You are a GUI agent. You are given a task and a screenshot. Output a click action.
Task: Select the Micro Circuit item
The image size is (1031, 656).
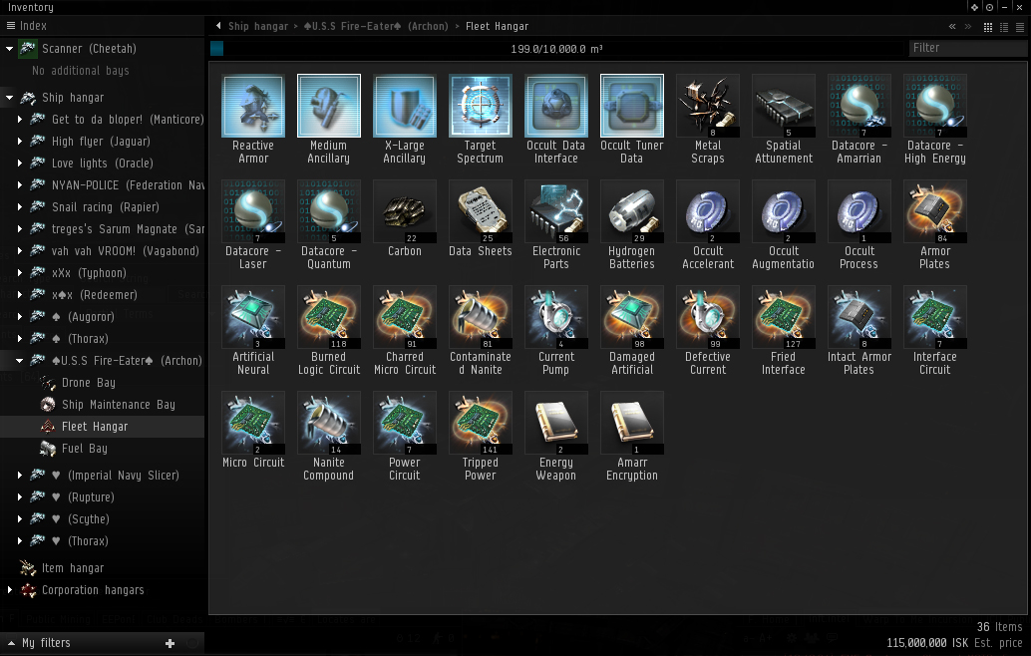(x=253, y=424)
